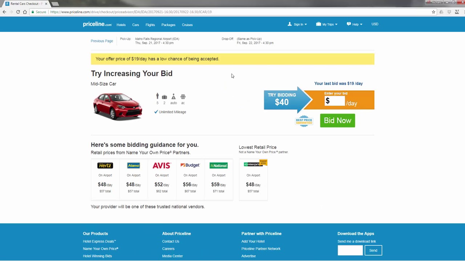Viewport: 465px width, 261px height.
Task: Open the Hotels menu
Action: tap(121, 25)
